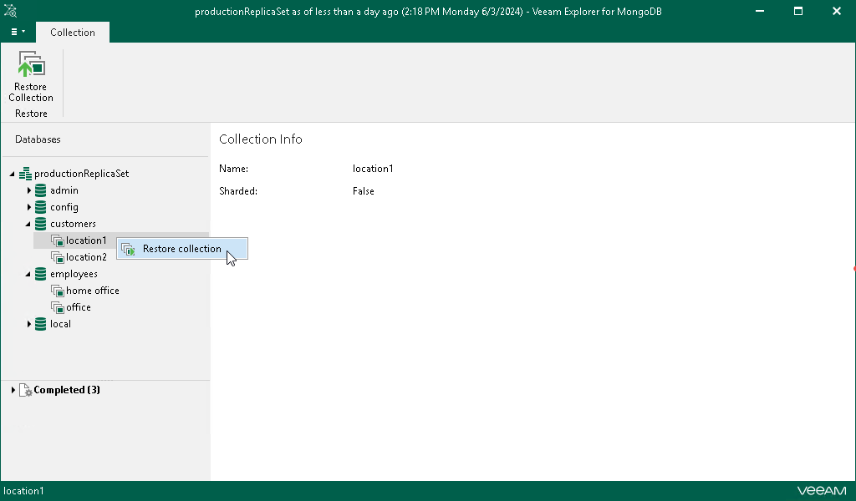Image resolution: width=856 pixels, height=501 pixels.
Task: Collapse the customers database node
Action: (x=28, y=224)
